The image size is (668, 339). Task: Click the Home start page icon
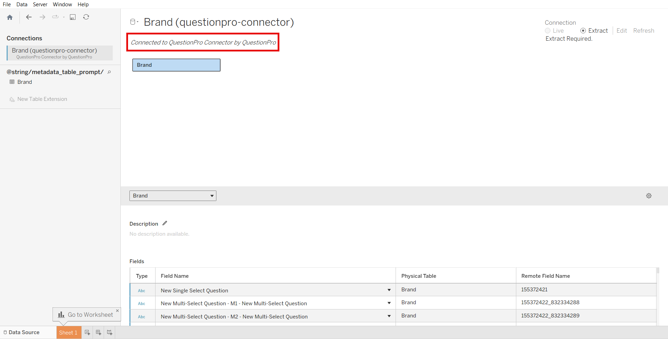coord(10,17)
